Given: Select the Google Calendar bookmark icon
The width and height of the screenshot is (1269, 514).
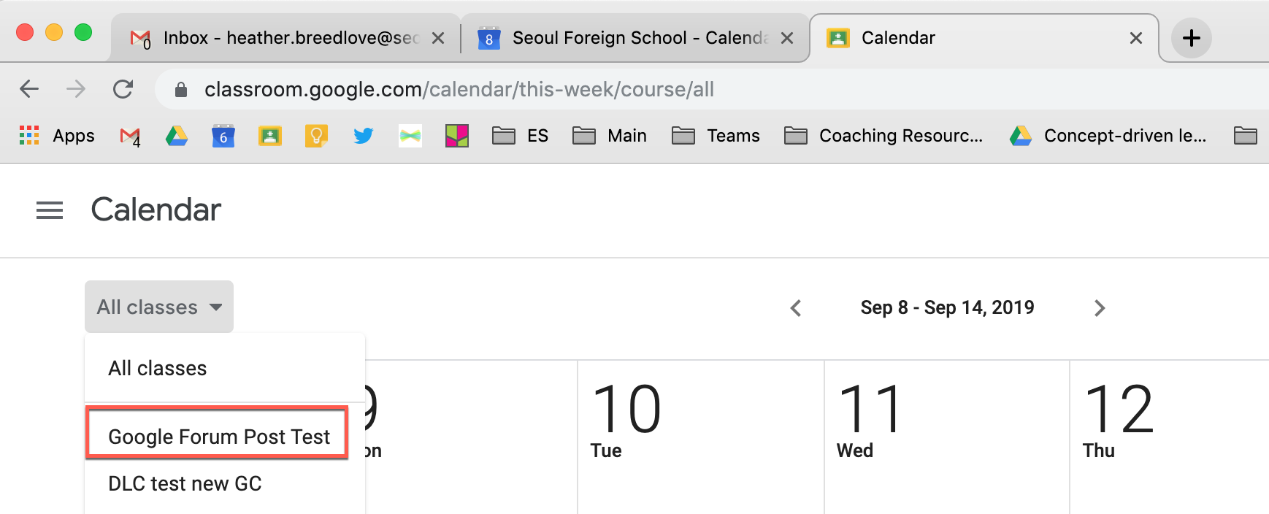Looking at the screenshot, I should pyautogui.click(x=223, y=136).
